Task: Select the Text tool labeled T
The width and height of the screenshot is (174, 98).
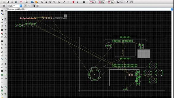Action: (x=5, y=64)
